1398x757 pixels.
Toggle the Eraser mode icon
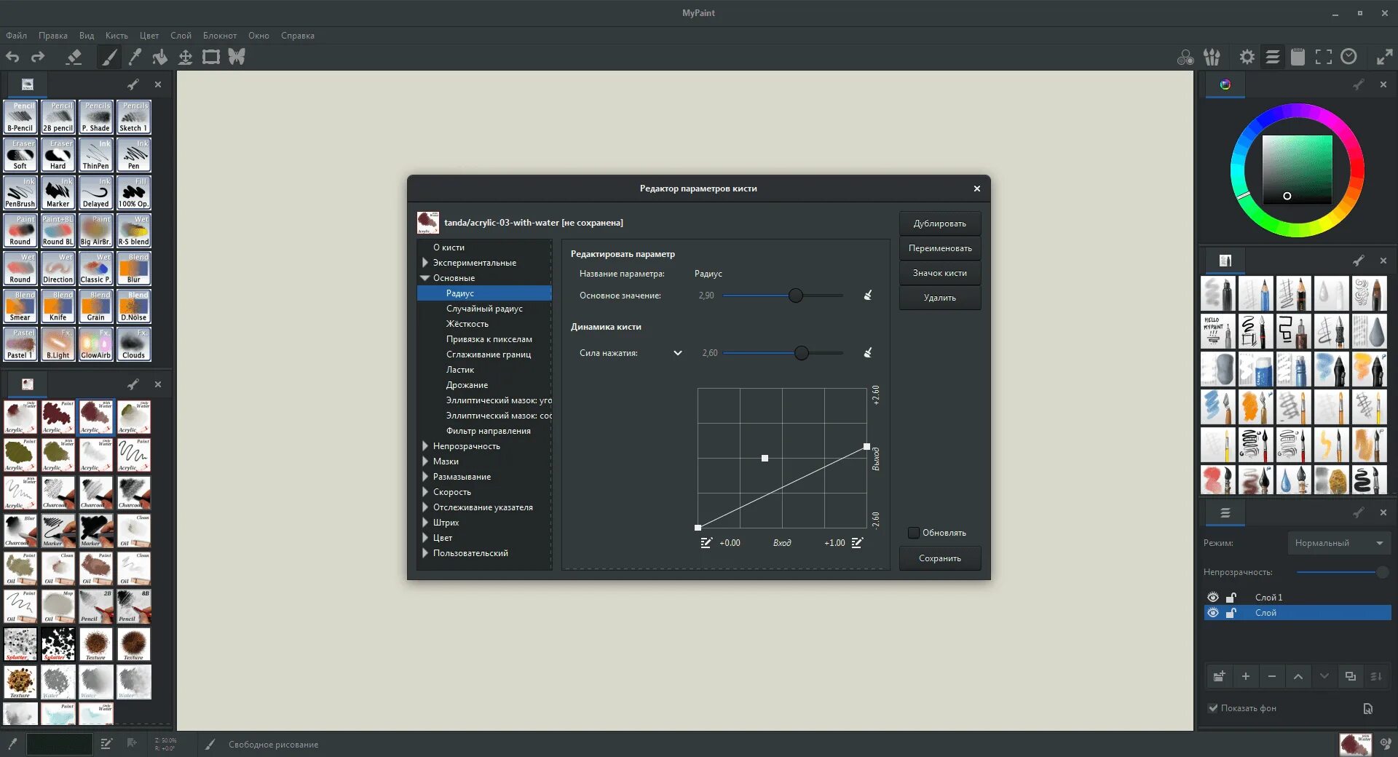[74, 57]
